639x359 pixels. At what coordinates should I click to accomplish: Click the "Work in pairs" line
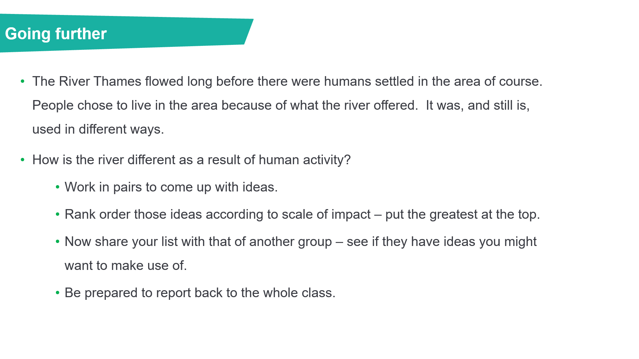tap(171, 187)
